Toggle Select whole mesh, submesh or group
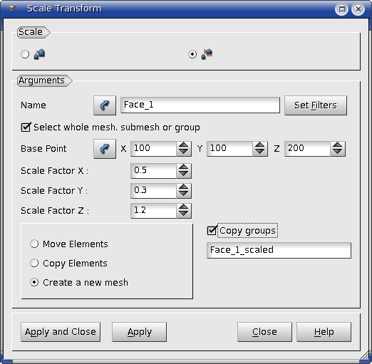Viewport: 372px width, 364px height. (26, 128)
